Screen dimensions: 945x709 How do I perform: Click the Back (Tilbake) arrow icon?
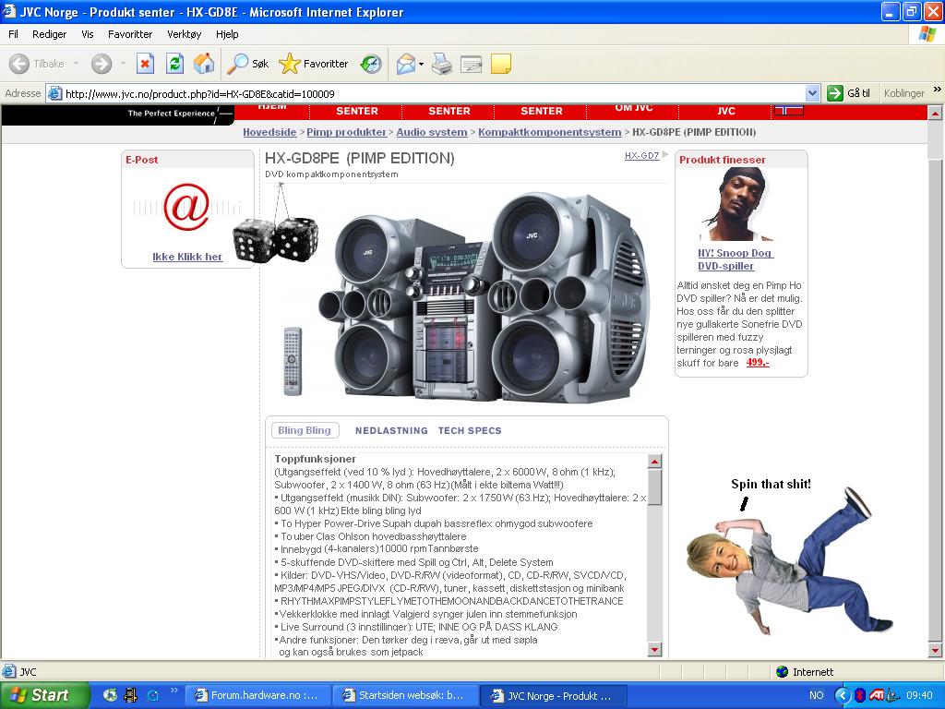pyautogui.click(x=19, y=64)
